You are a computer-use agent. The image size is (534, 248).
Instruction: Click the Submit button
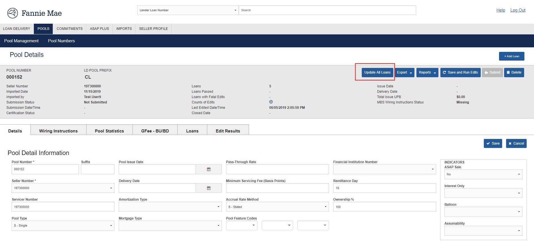pos(492,72)
